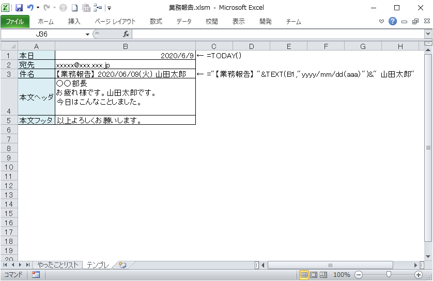Viewport: 433px width, 281px height.
Task: Select subject cell 【業務報告】2020/06/09(火) 山田太郎
Action: click(x=126, y=74)
